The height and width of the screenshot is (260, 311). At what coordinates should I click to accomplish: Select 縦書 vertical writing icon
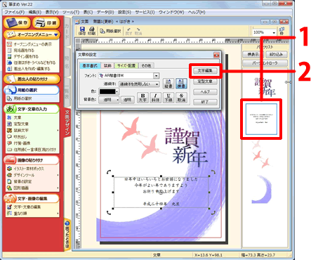coord(168,84)
